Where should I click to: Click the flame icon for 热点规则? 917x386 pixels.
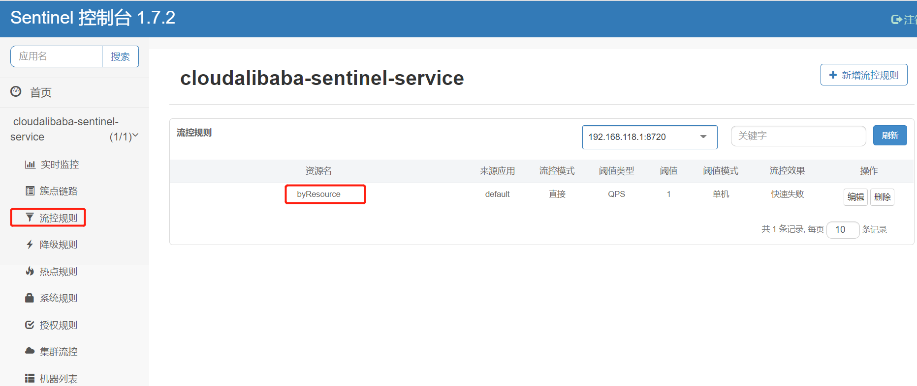click(x=30, y=271)
